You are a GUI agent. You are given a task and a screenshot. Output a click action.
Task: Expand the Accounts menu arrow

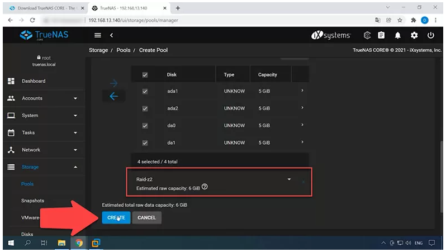click(75, 98)
